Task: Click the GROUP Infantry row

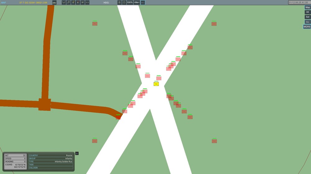Action: 51,159
